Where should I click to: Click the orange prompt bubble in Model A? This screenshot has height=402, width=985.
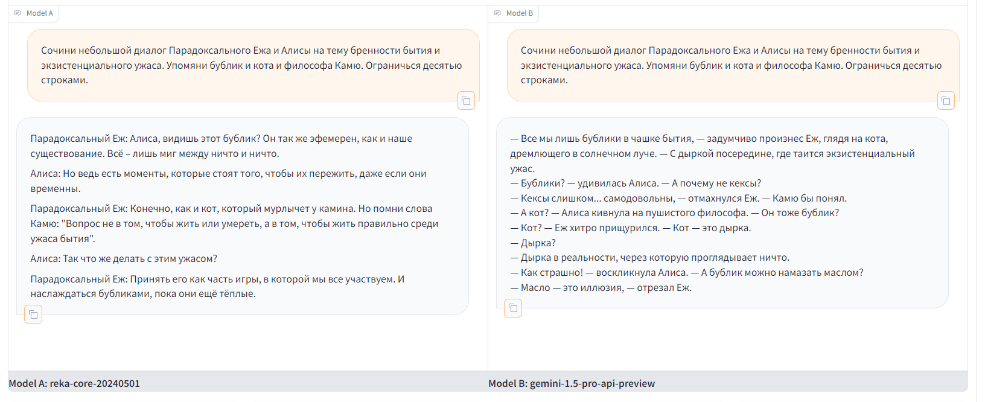[252, 65]
